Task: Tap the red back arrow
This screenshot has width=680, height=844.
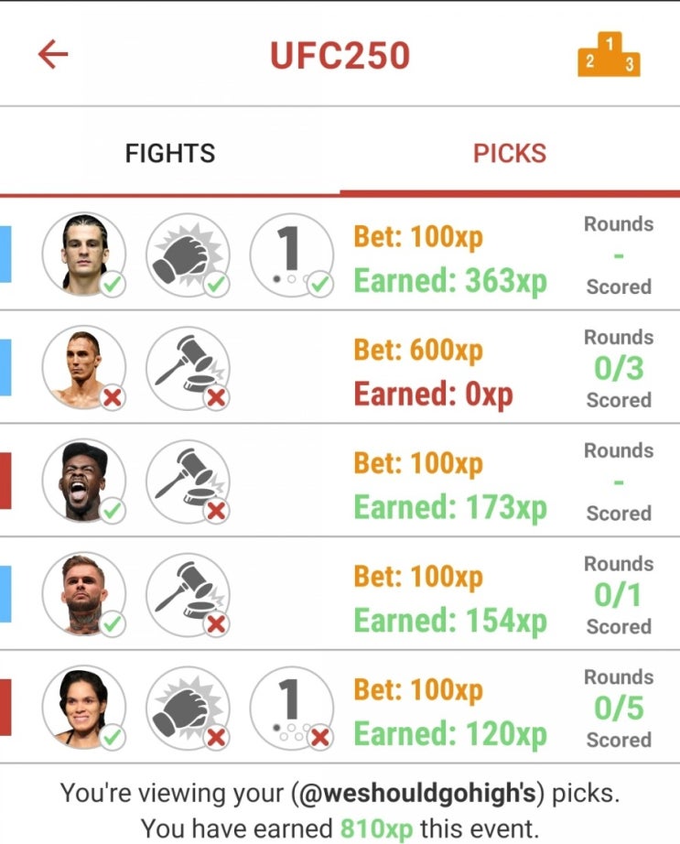Action: tap(53, 54)
